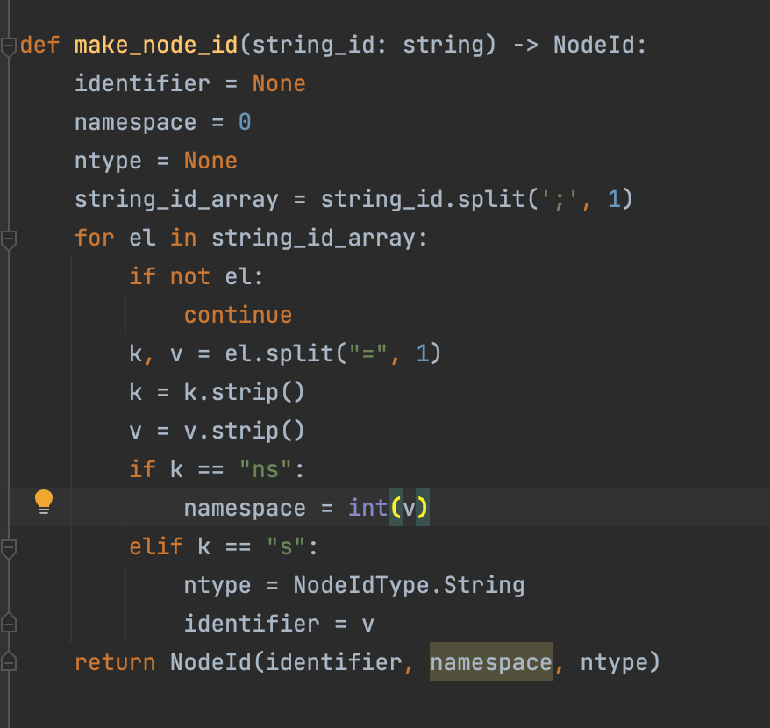
Task: Collapse the for loop using its fold marker
Action: point(7,238)
